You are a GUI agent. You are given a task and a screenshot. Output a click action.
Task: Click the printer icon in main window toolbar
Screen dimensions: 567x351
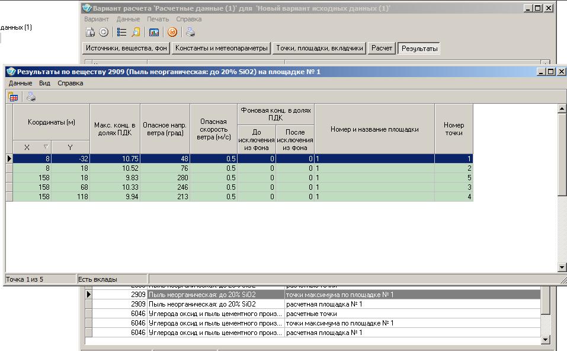tap(190, 33)
